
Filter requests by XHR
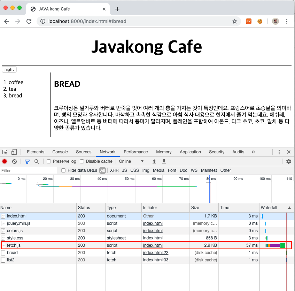coord(114,170)
